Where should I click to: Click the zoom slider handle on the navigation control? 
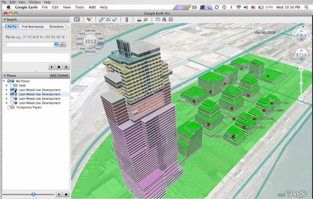coord(301,83)
